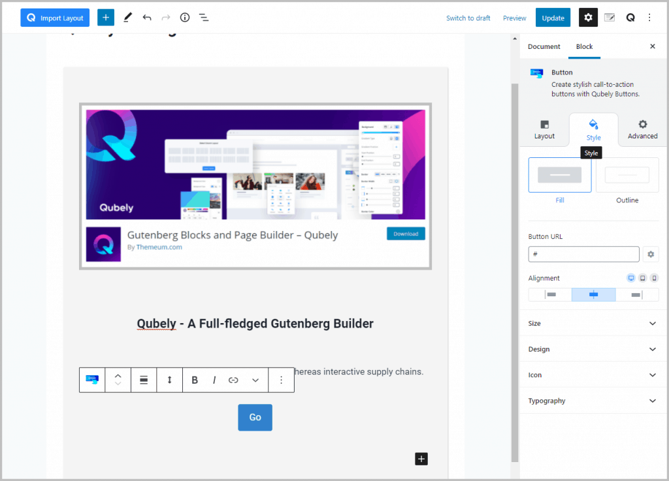Open the Button URL gear settings
The width and height of the screenshot is (669, 481).
click(651, 255)
